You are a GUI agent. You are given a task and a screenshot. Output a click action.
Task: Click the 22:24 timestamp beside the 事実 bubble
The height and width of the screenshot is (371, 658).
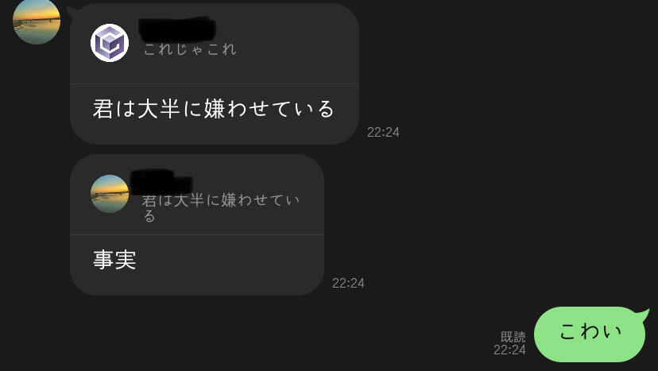pos(348,283)
